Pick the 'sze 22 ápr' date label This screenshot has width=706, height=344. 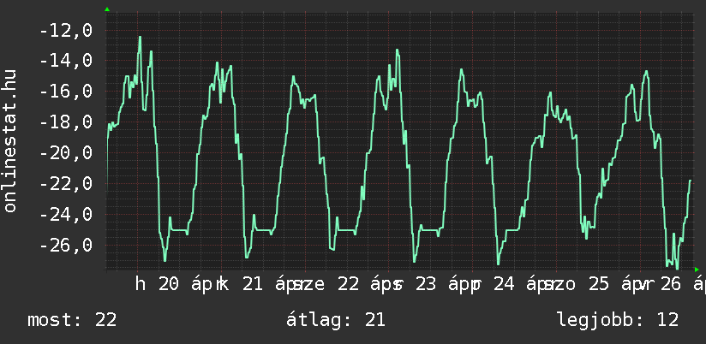tap(343, 285)
